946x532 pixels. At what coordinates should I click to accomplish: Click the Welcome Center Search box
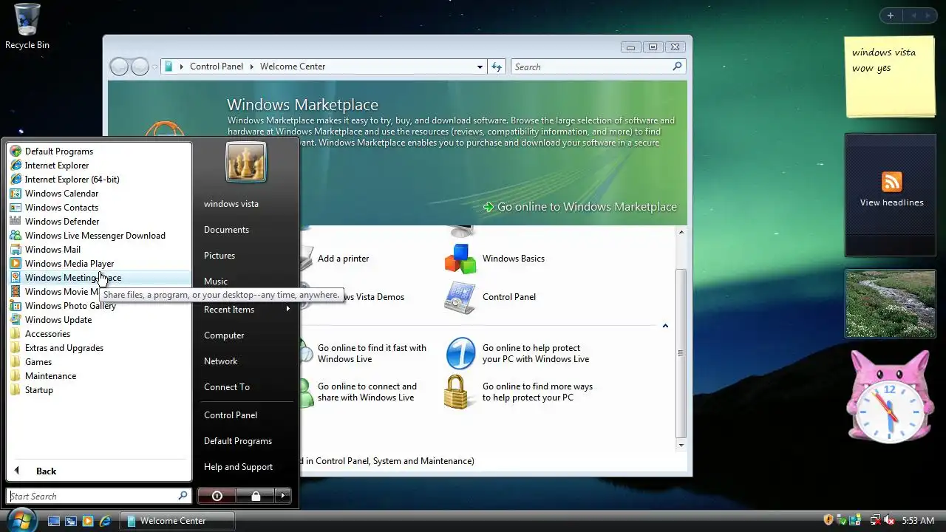coord(598,66)
